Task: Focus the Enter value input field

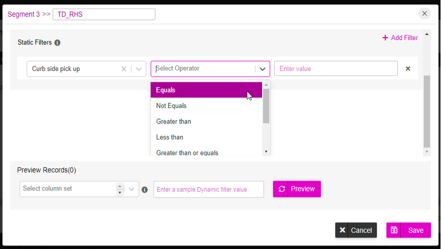Action: (x=336, y=68)
